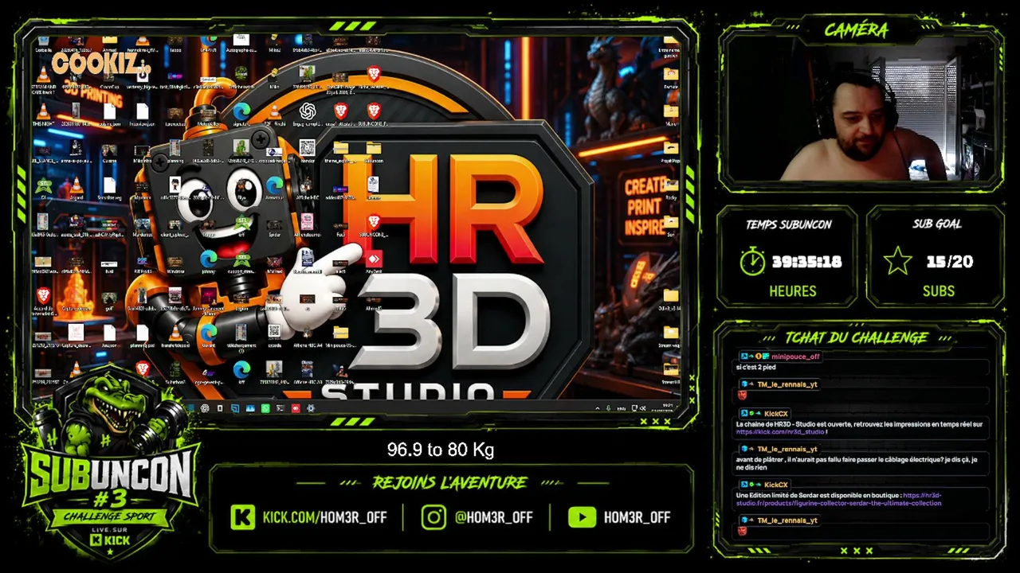Click the TCHAT DU CHALLENGE heading
The image size is (1020, 573).
coord(856,337)
